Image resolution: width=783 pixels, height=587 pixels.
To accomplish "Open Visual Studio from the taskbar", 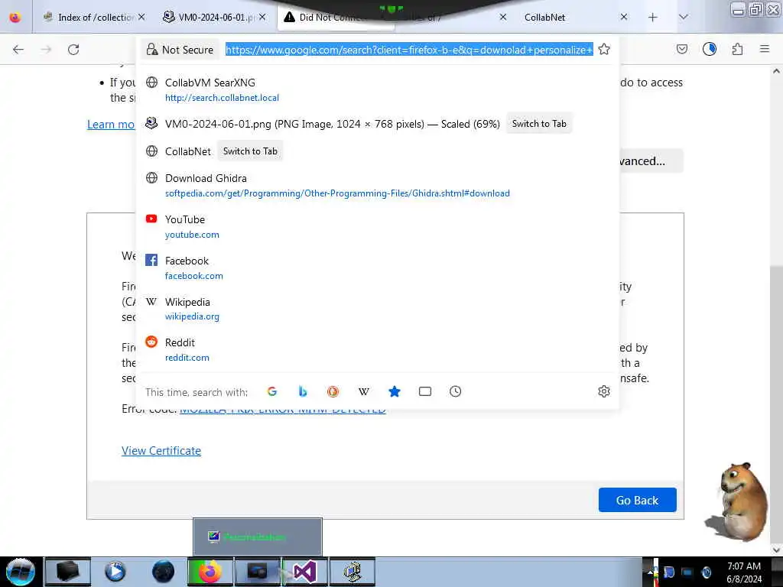I will click(x=304, y=572).
